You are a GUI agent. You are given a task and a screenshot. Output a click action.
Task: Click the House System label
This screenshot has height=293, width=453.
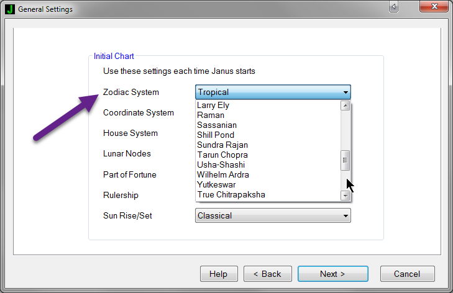tap(130, 133)
